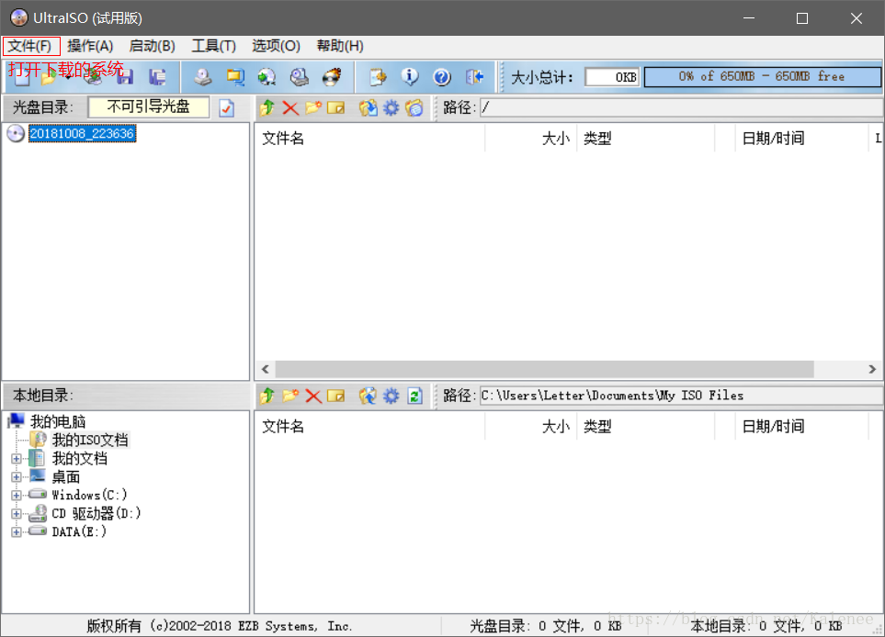Open the 选项(O) menu
The image size is (885, 637).
(276, 46)
